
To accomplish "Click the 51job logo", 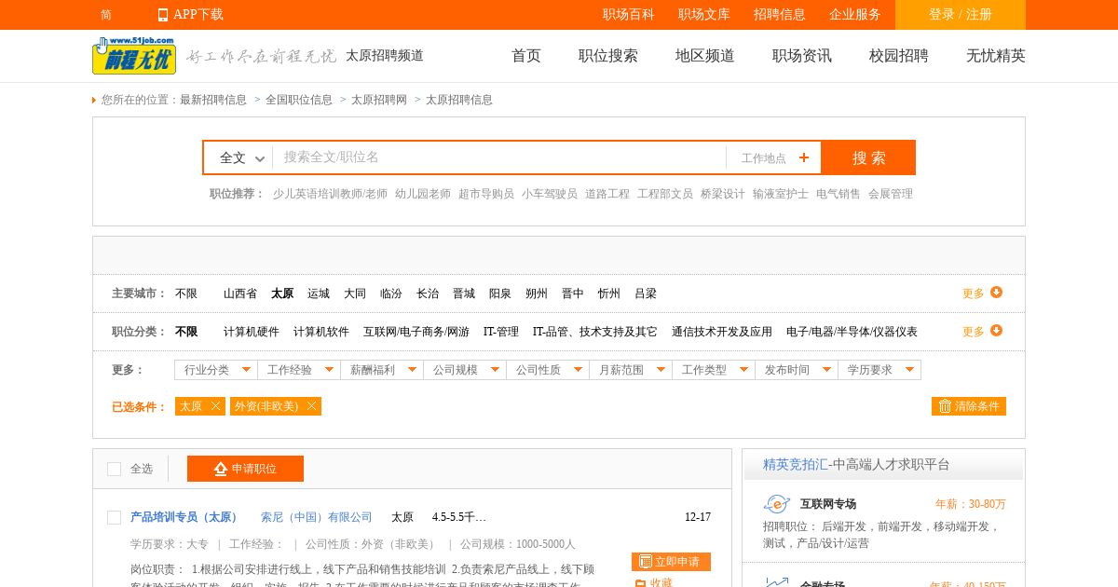I will (x=134, y=56).
